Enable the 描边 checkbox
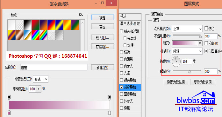The height and width of the screenshot is (117, 222). tap(121, 52)
